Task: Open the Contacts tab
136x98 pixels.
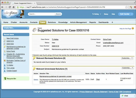Action: click(x=34, y=22)
